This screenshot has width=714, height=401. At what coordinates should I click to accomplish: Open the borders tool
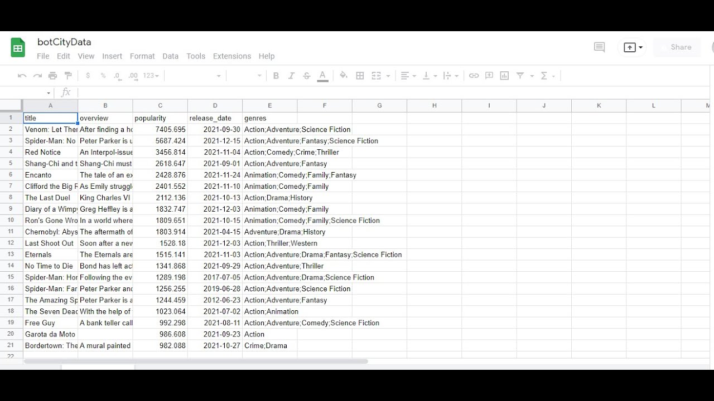(360, 76)
